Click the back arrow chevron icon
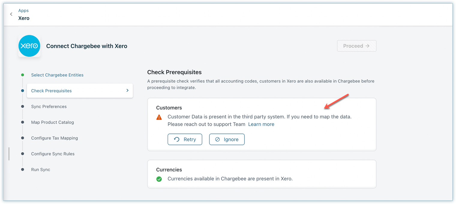The image size is (456, 204). (11, 14)
